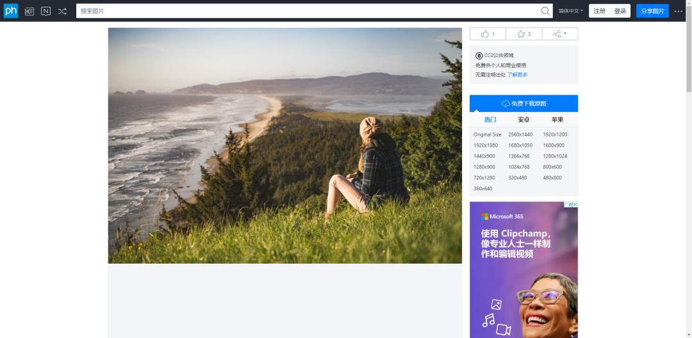The image size is (692, 338).
Task: Click the 免费下载原图 download button
Action: coord(524,104)
